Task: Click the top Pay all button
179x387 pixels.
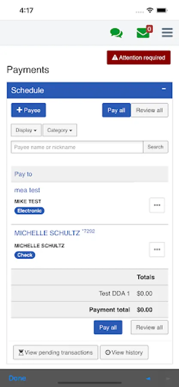Action: click(x=116, y=110)
